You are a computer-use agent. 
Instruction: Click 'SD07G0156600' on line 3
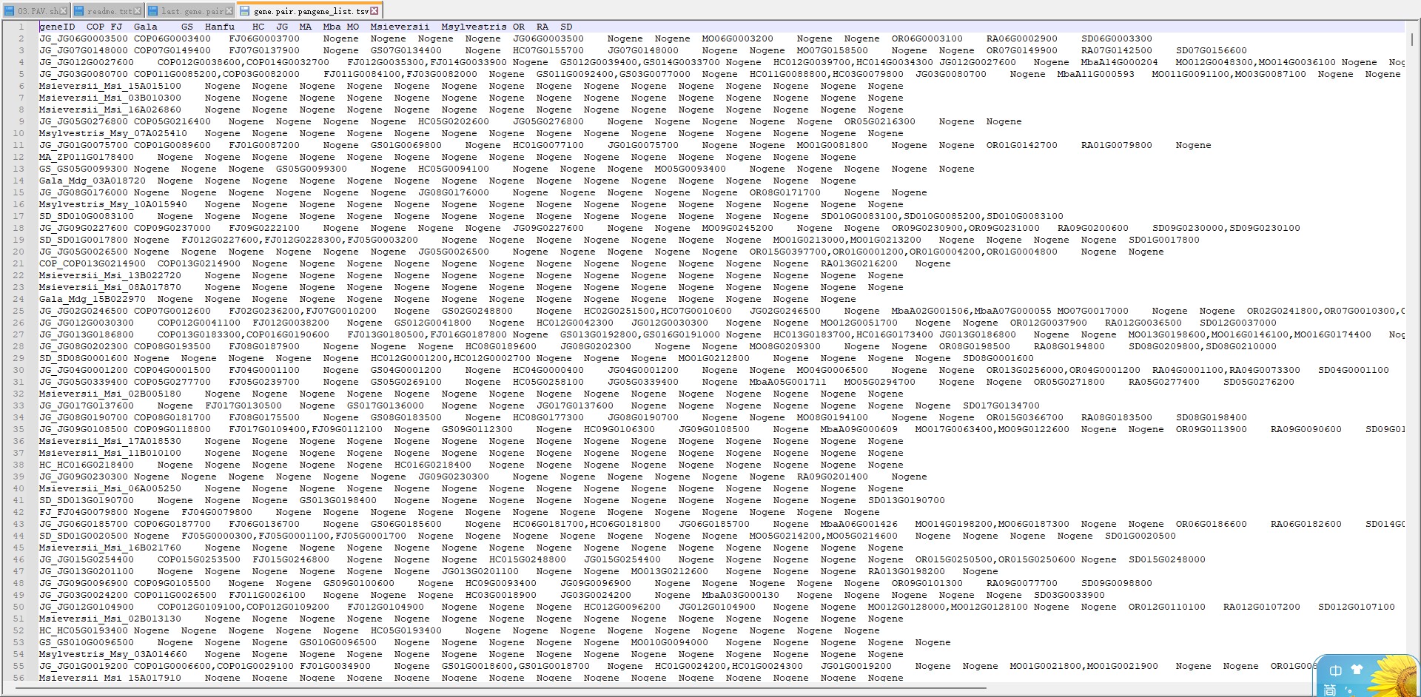[x=1212, y=50]
